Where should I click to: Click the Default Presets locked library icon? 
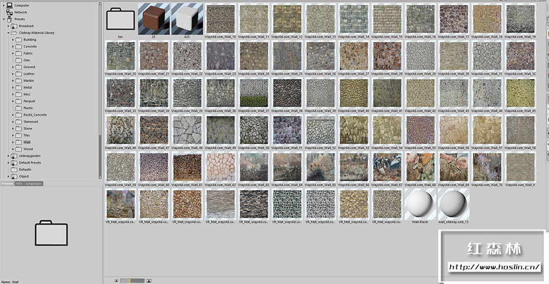pyautogui.click(x=14, y=163)
